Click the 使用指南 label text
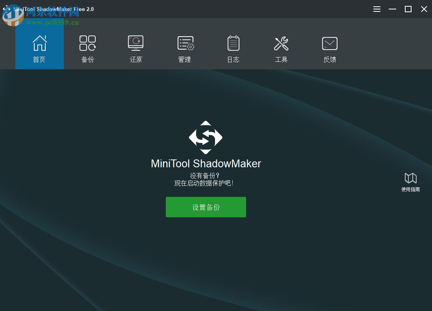This screenshot has height=311, width=432. (x=410, y=189)
